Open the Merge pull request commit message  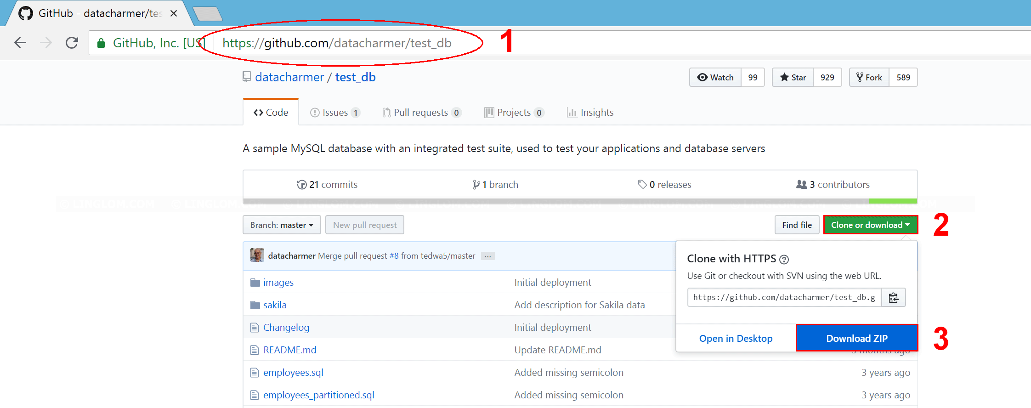pyautogui.click(x=352, y=256)
